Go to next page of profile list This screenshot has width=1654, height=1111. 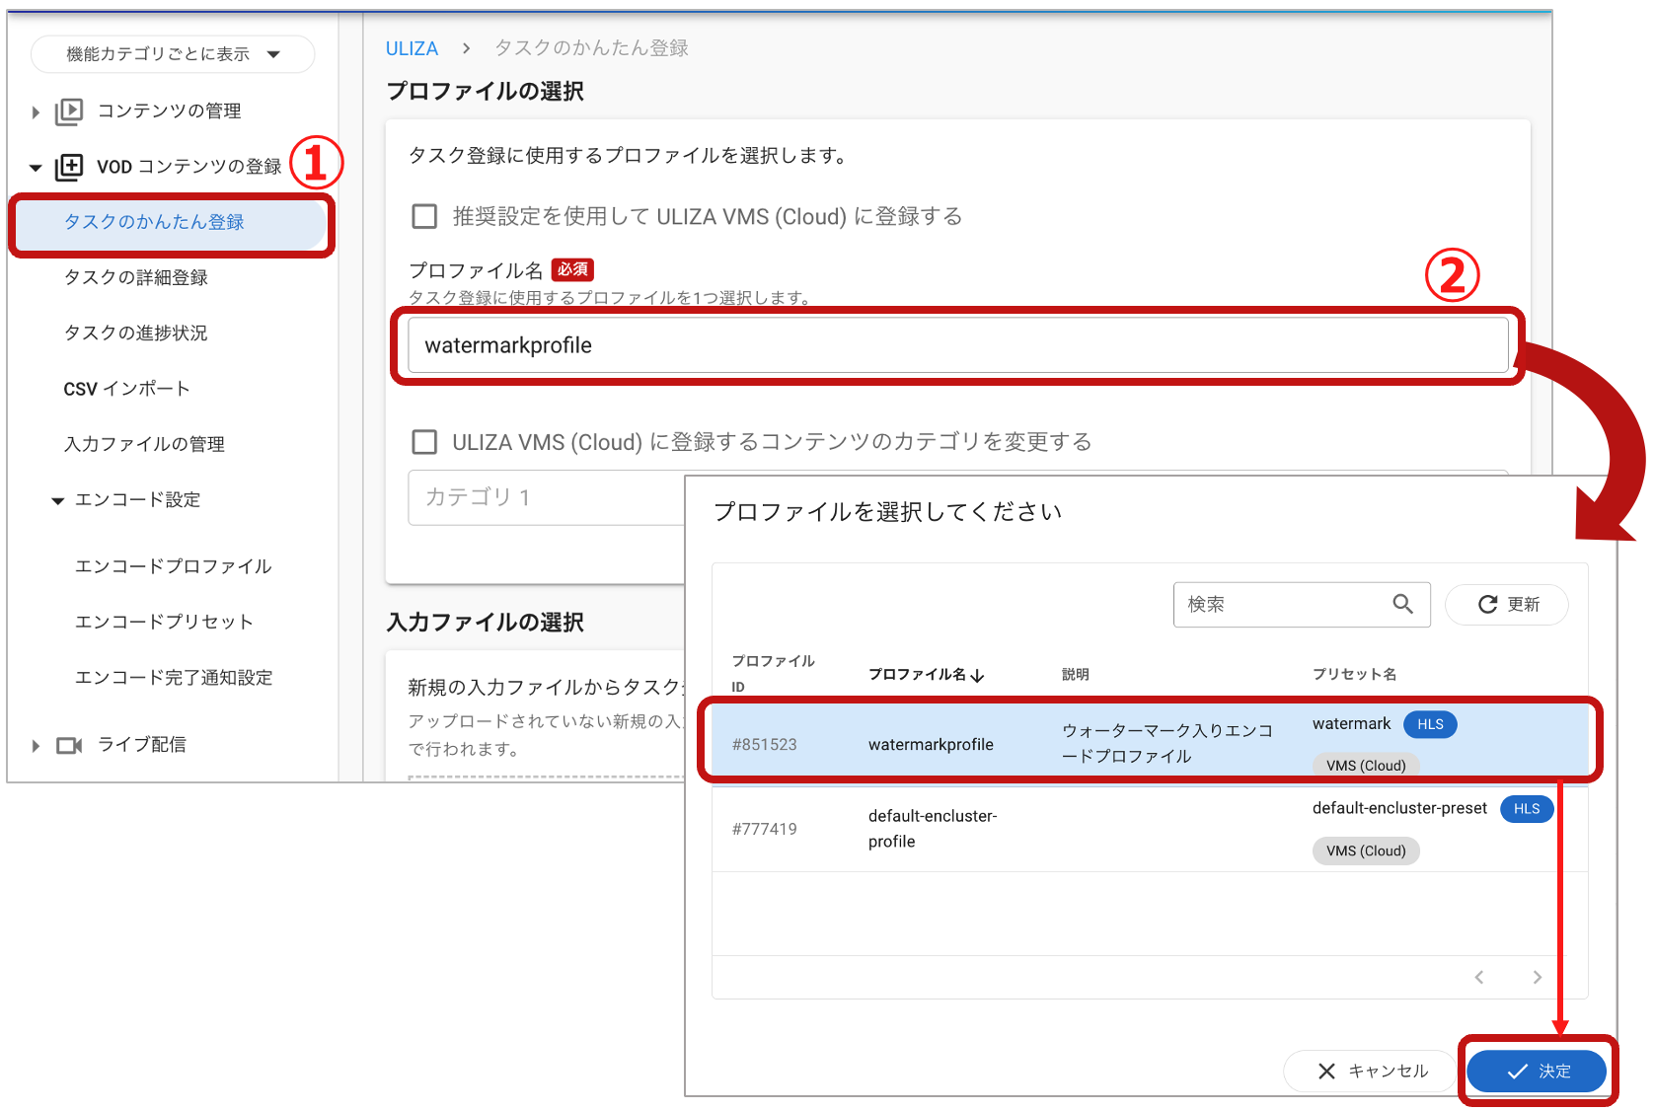[x=1537, y=977]
